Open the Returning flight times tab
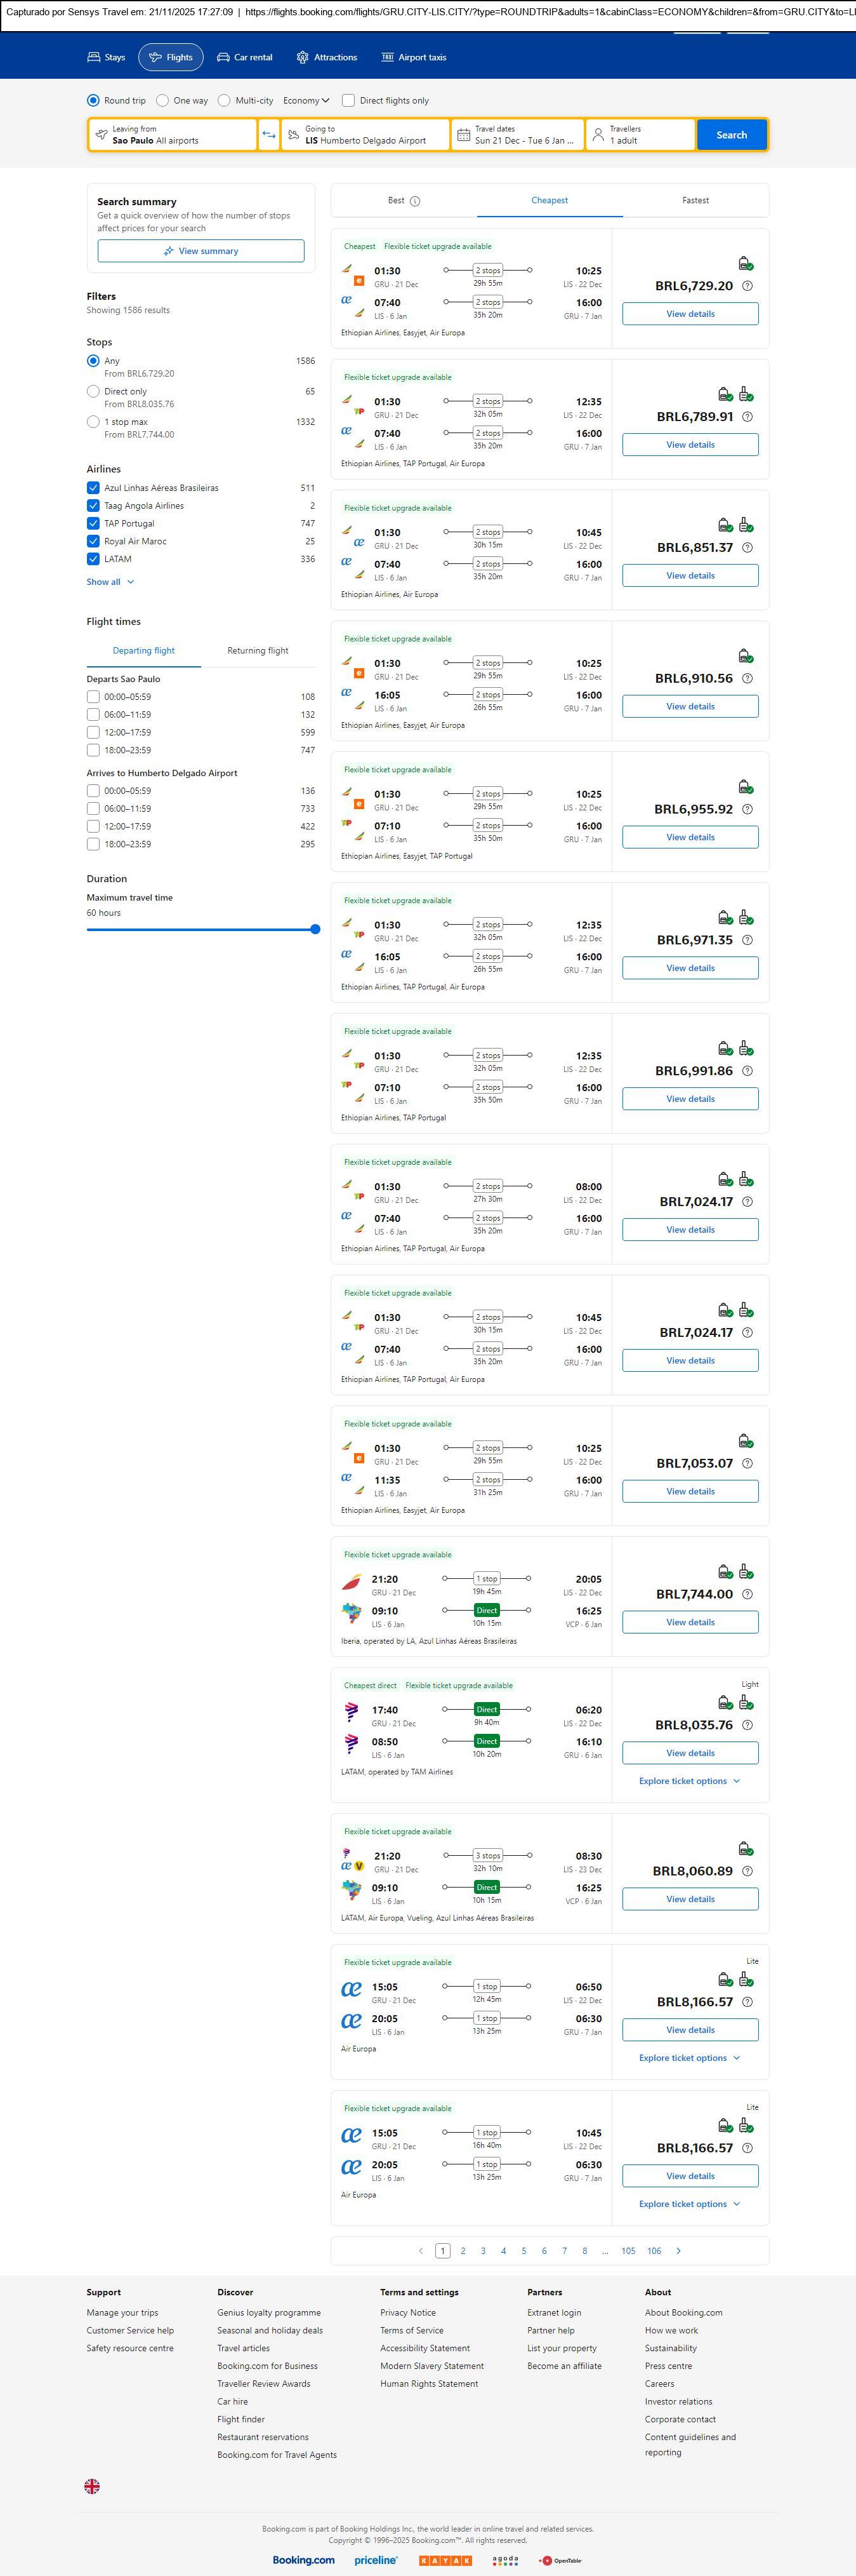This screenshot has height=2576, width=856. click(x=258, y=651)
